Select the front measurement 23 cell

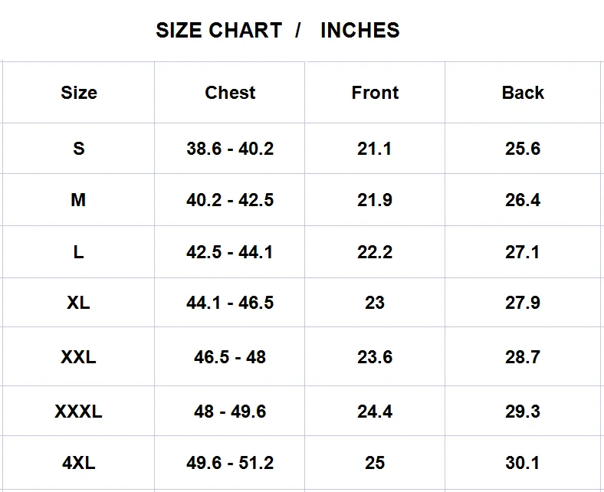pos(375,303)
